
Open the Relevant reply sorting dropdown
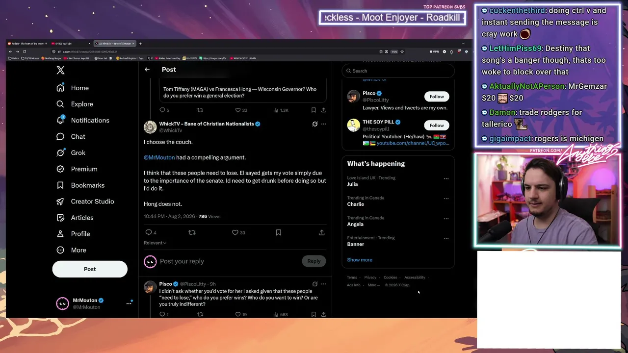click(x=155, y=243)
